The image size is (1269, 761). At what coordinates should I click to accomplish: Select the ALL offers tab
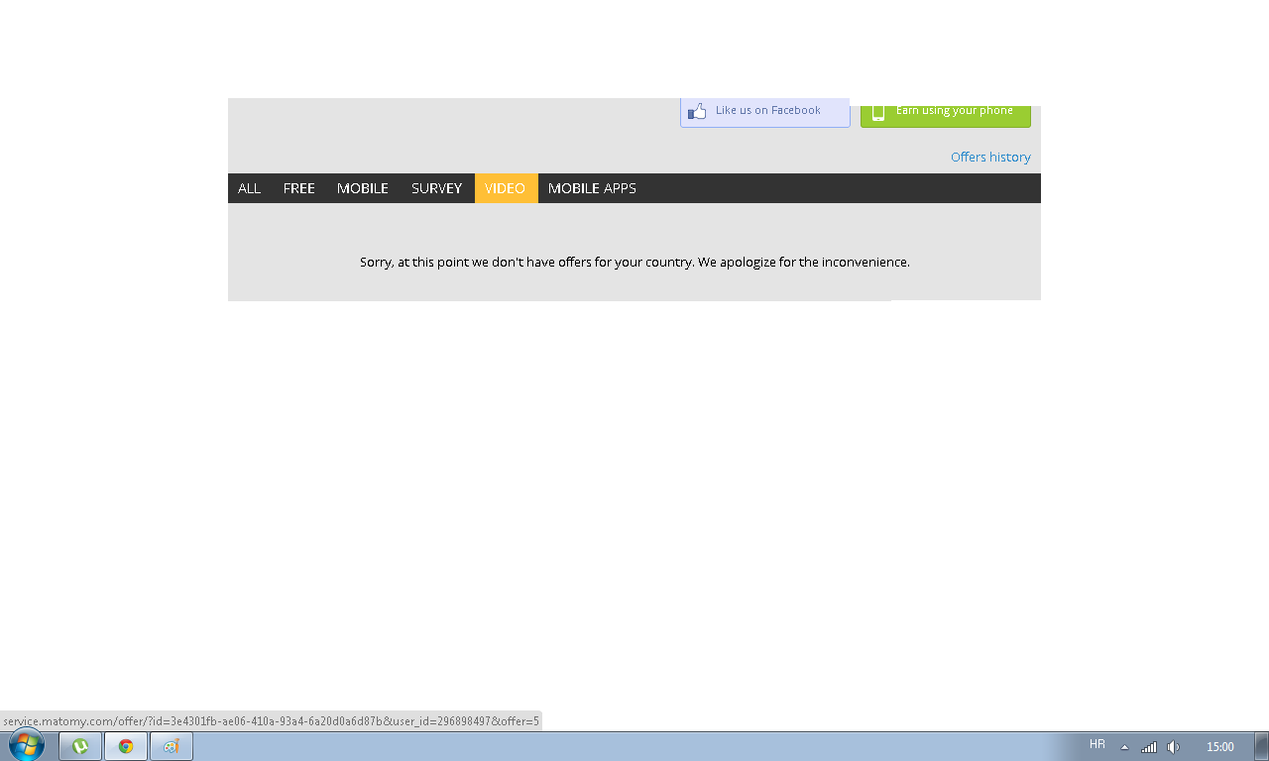[x=249, y=188]
